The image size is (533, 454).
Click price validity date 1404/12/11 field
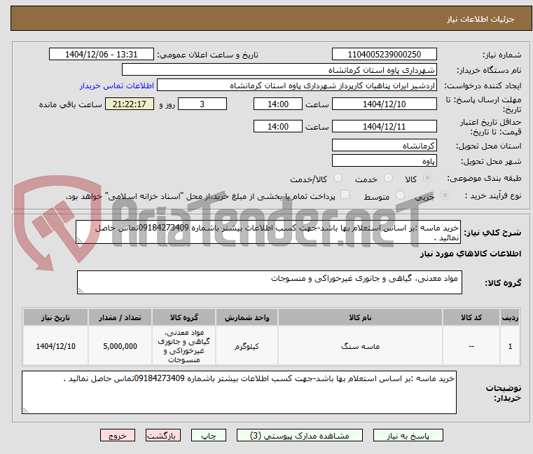click(x=384, y=126)
